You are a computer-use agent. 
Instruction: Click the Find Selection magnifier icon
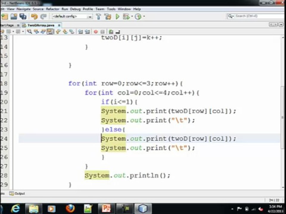click(x=29, y=32)
